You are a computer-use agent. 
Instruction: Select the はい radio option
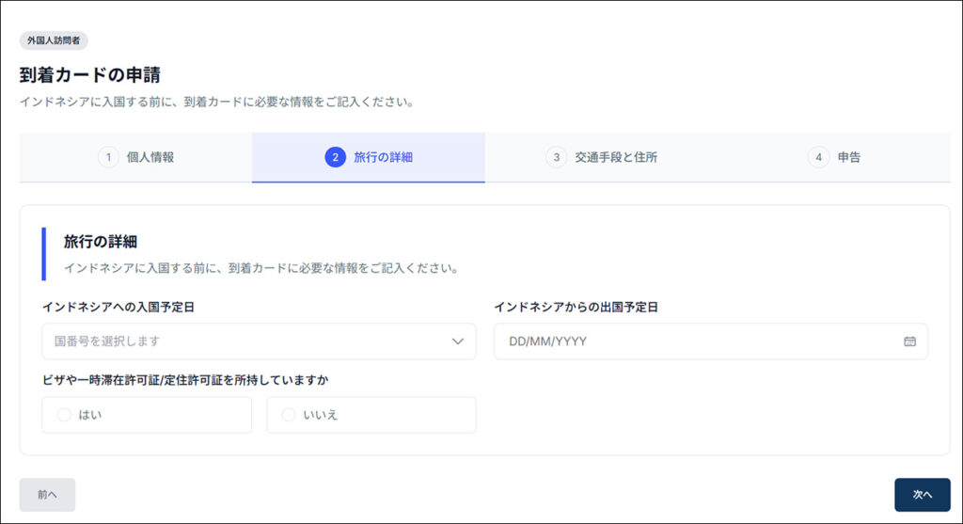coord(146,415)
